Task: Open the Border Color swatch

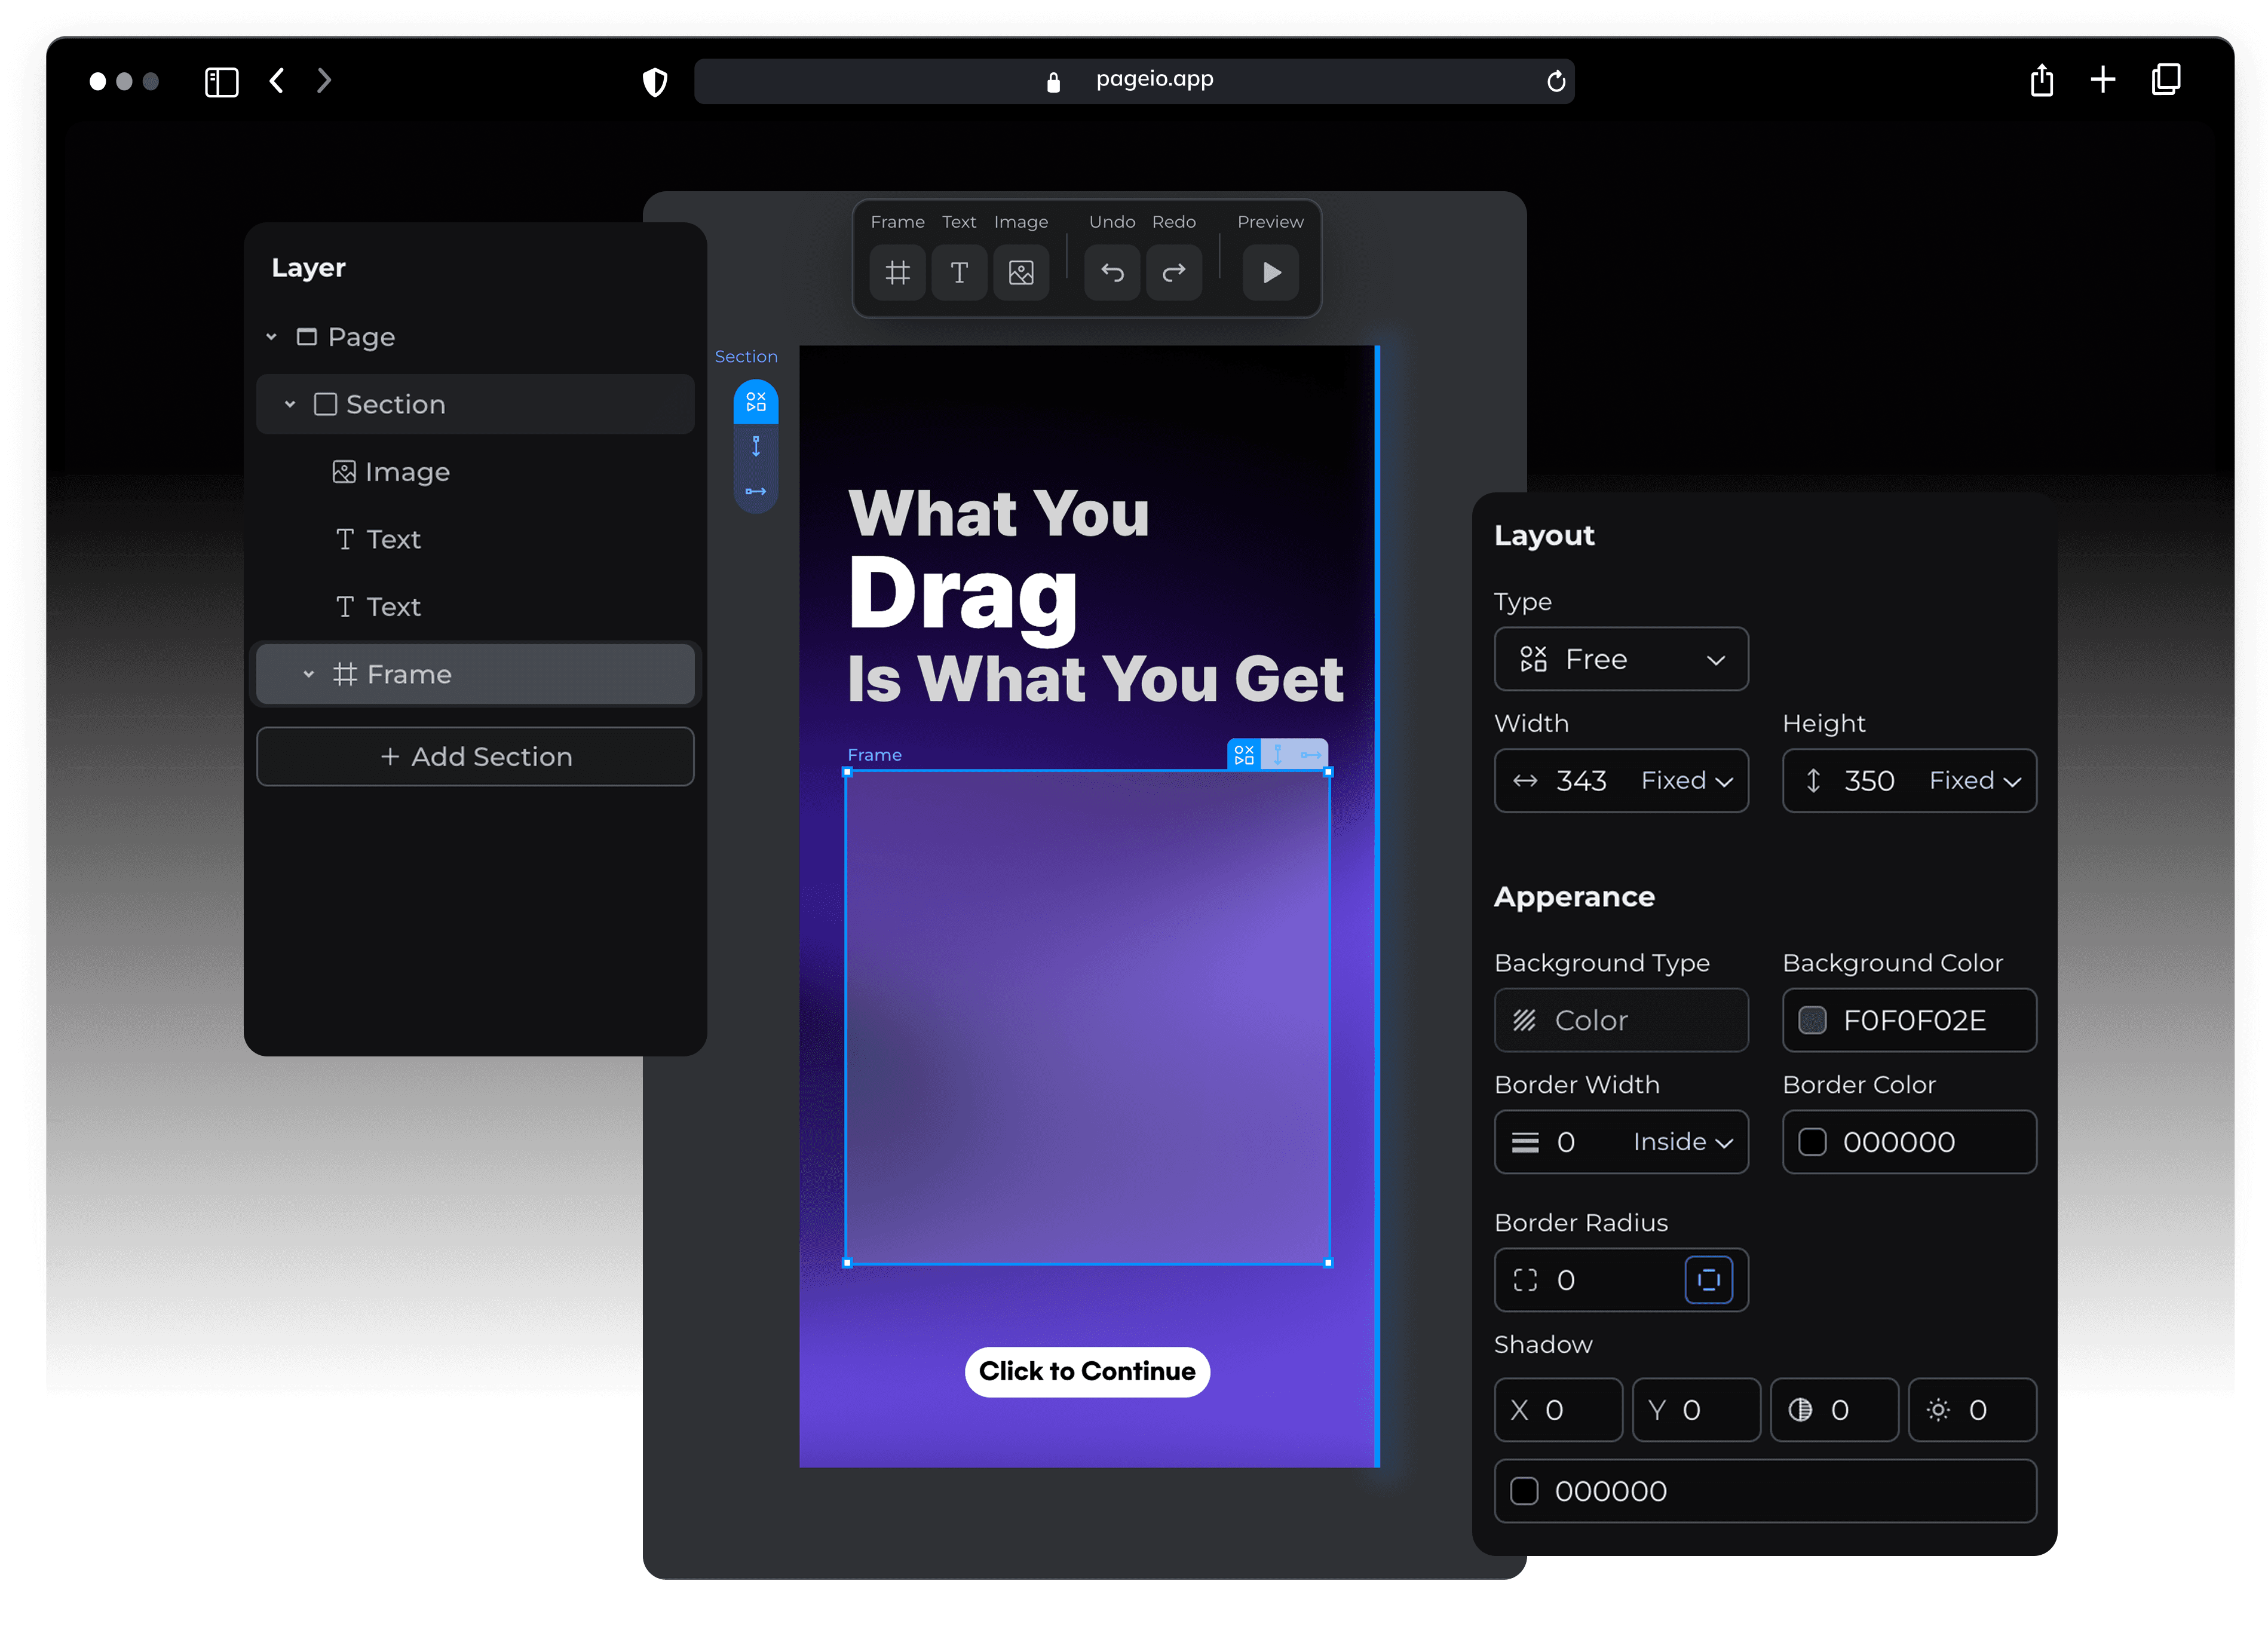Action: [x=1812, y=1142]
